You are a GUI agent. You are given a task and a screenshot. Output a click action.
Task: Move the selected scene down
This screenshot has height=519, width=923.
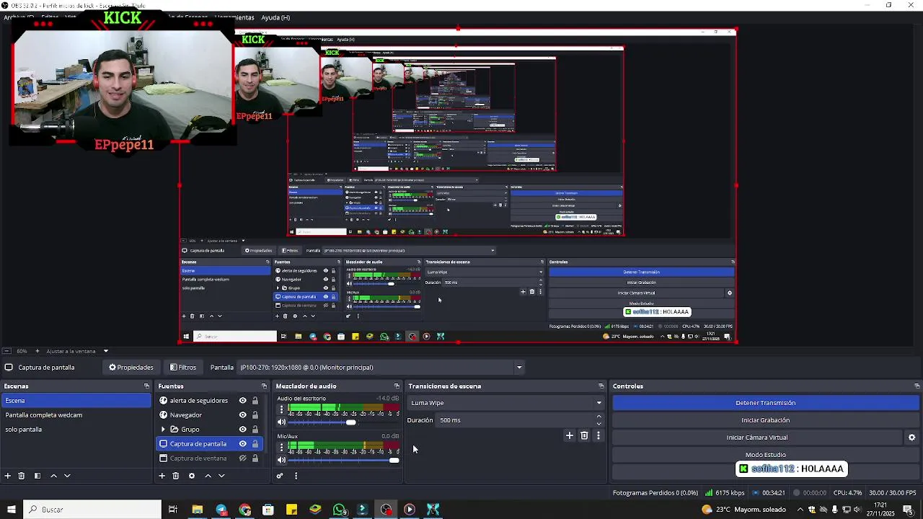(x=67, y=476)
